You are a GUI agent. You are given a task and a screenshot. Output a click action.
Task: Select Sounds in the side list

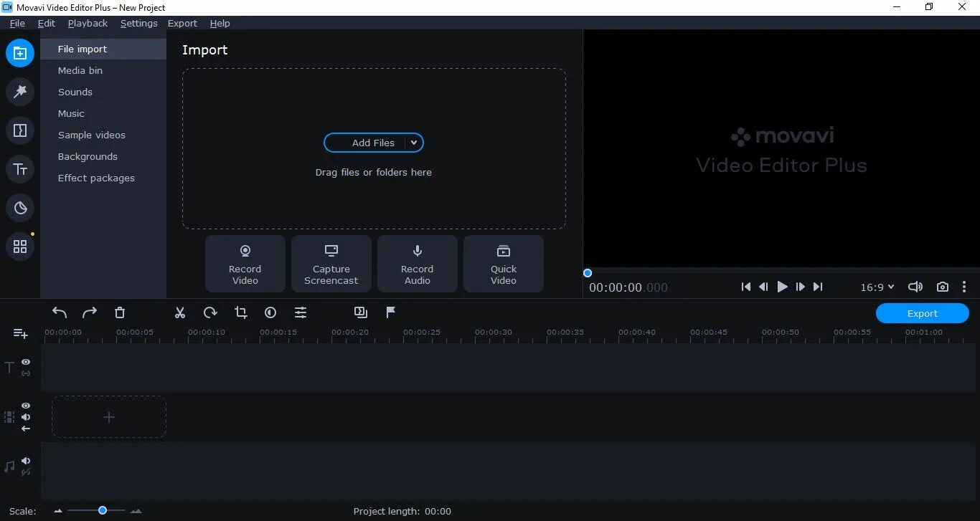[x=103, y=92]
